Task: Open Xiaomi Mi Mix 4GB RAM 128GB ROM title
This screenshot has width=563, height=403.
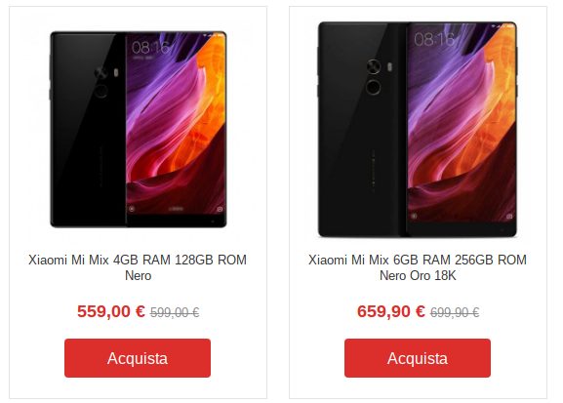Action: pyautogui.click(x=138, y=267)
